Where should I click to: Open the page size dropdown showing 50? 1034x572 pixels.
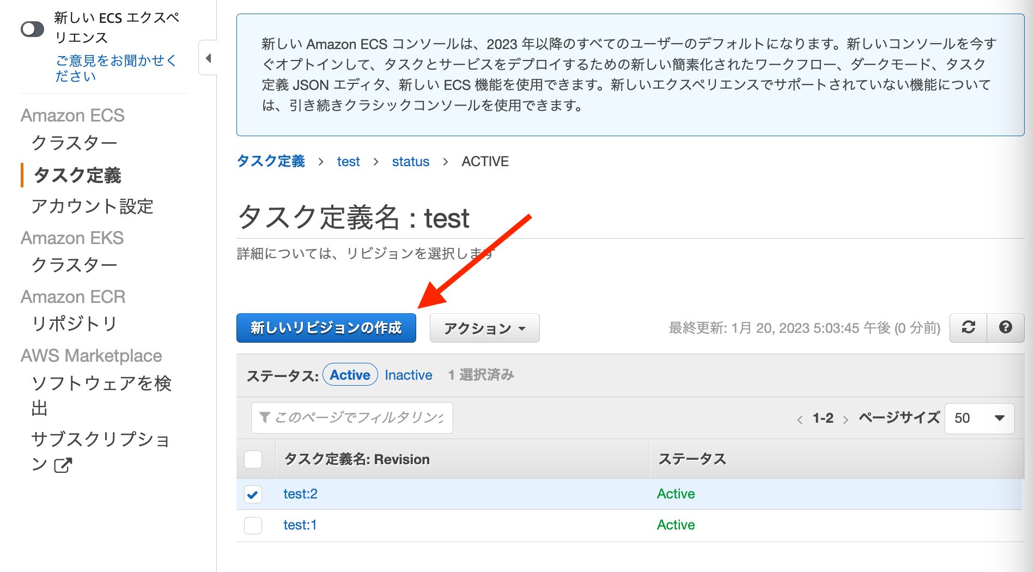coord(979,418)
